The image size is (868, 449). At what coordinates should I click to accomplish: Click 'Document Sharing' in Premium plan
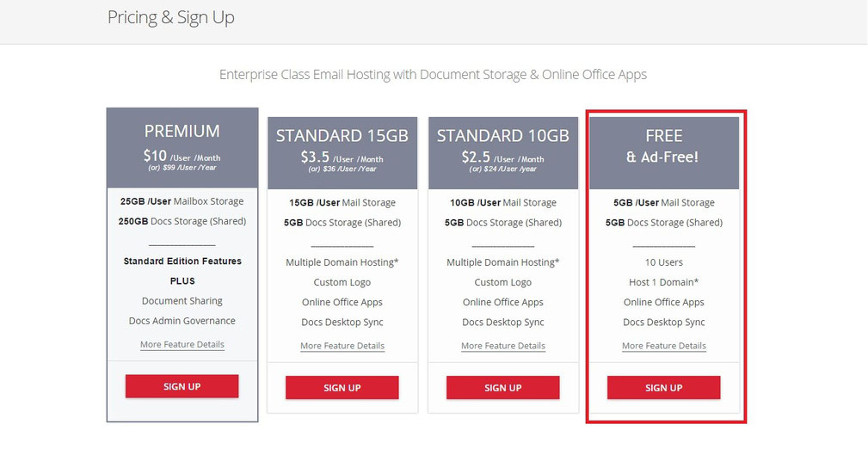[x=182, y=301]
